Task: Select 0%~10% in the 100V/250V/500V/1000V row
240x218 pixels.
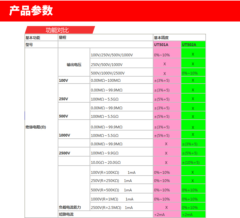Action: (x=162, y=55)
